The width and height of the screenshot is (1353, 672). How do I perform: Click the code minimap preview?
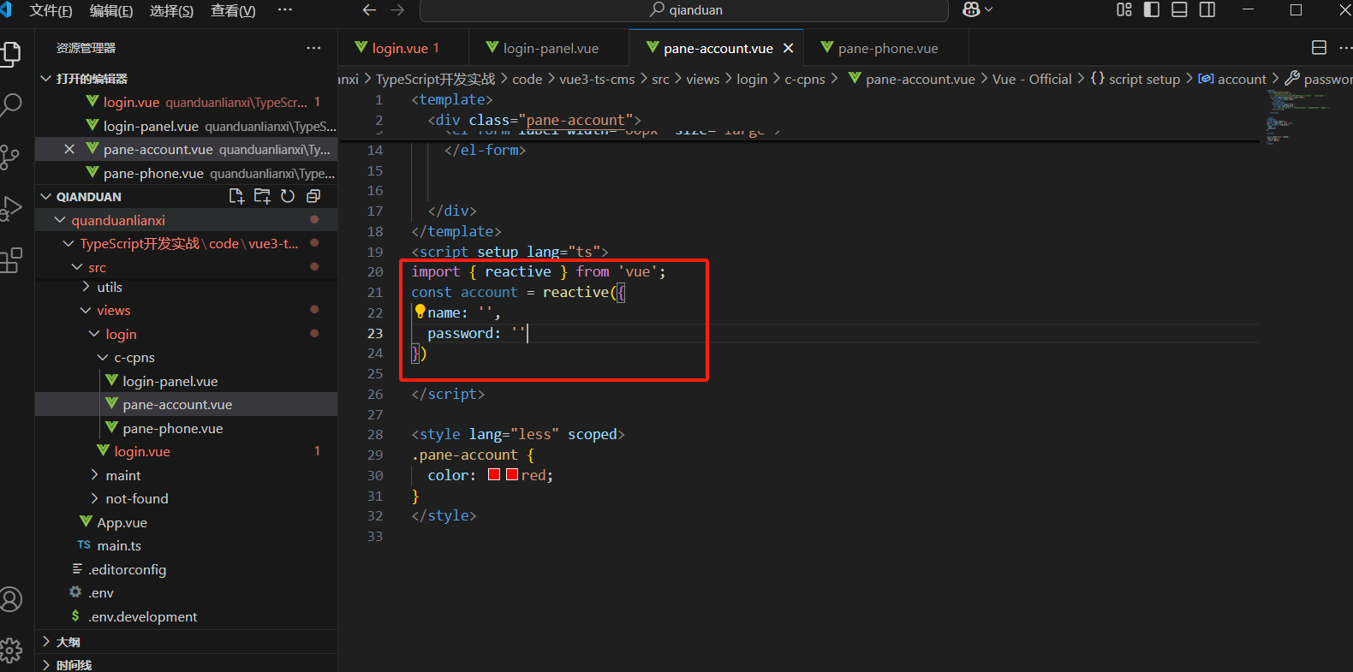(x=1297, y=116)
